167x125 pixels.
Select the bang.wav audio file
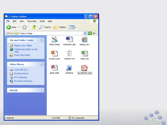[84, 40]
